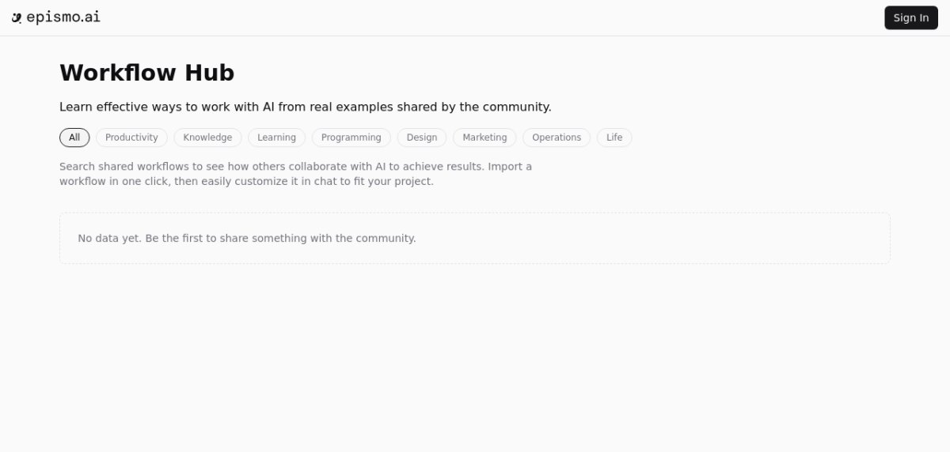Screen dimensions: 950x452
Task: Click the 'Search shared workflows' description text
Action: [296, 174]
